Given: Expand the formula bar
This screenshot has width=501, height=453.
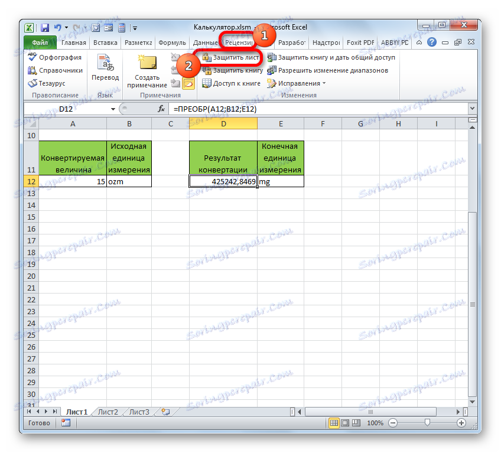Looking at the screenshot, I should tap(472, 109).
